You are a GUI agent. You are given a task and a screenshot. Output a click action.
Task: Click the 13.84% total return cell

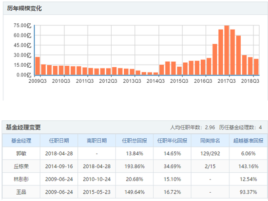(134, 153)
